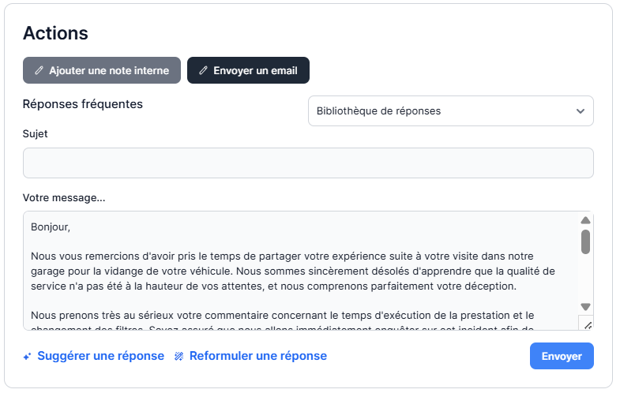The height and width of the screenshot is (393, 620).
Task: Click the "Suggérer une réponse" link
Action: [100, 356]
